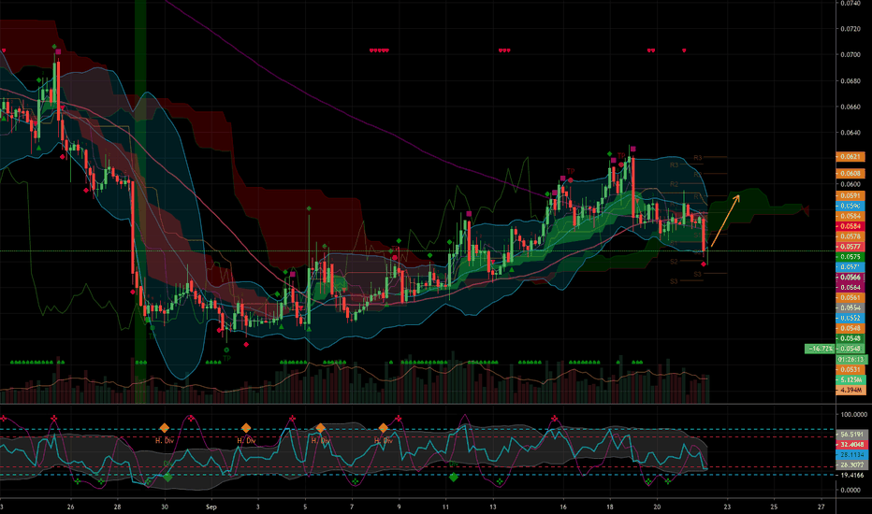Click the red 32.4048 oscillator label
Viewport: 872px width, 514px height.
851,445
